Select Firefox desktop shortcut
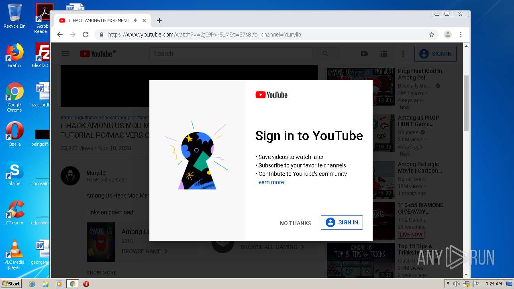This screenshot has height=289, width=514. [14, 55]
